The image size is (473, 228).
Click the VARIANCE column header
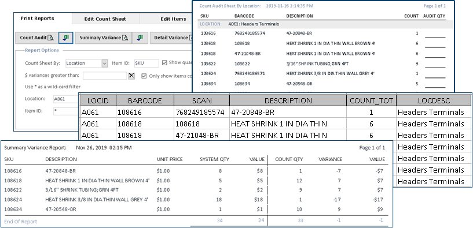click(x=331, y=159)
